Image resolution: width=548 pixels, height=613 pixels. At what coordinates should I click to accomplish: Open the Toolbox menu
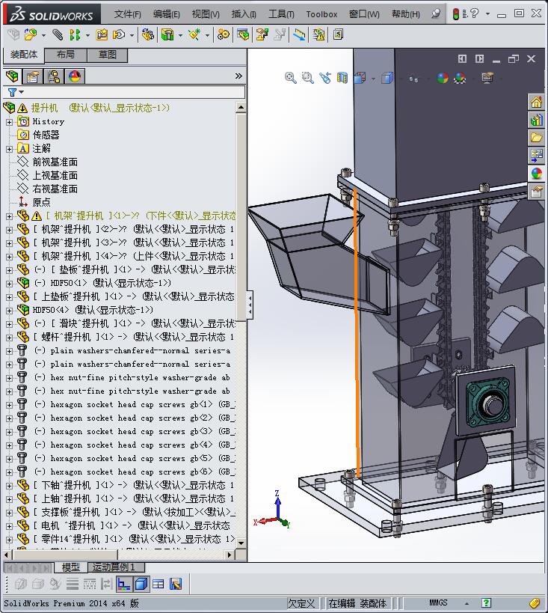click(321, 14)
